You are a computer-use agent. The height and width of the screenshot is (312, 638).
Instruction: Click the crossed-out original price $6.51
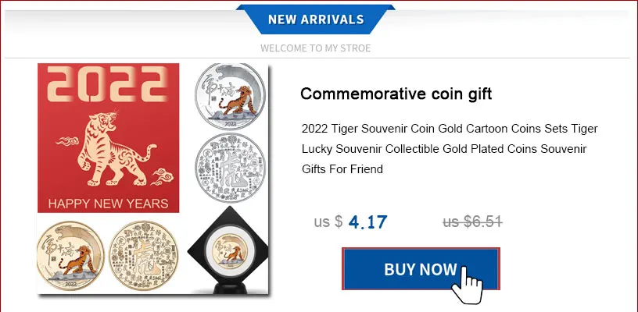(472, 222)
